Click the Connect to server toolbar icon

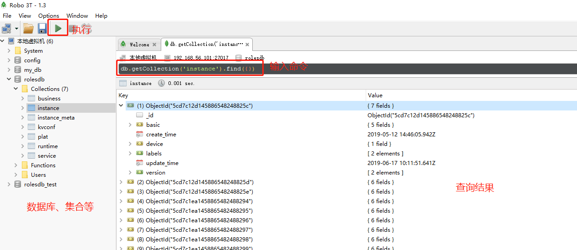[6, 29]
